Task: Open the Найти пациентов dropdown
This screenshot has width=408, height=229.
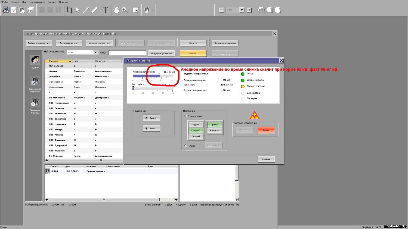Action: tap(95, 52)
